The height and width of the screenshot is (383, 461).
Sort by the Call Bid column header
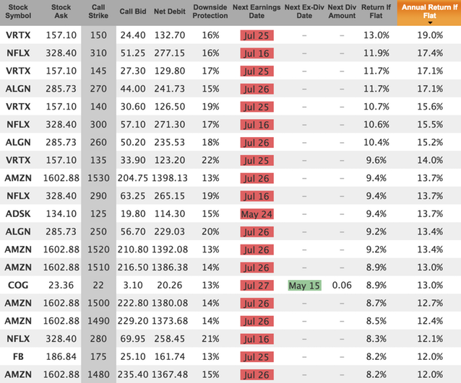(x=133, y=12)
